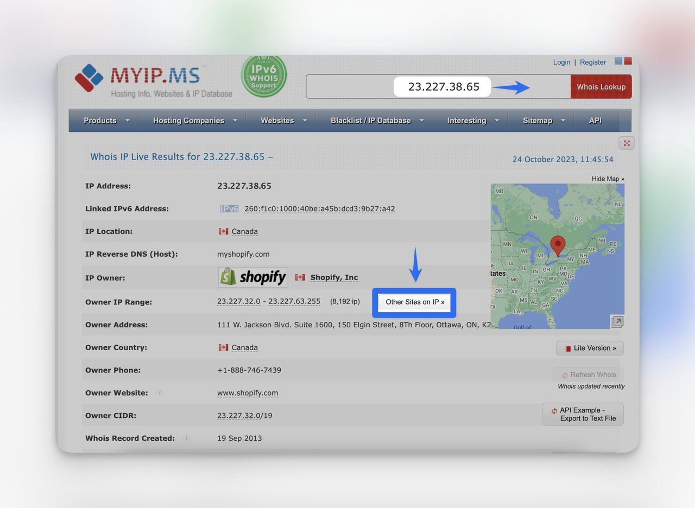Click the Canada flag in Owner Country row
The width and height of the screenshot is (695, 508).
tap(223, 347)
